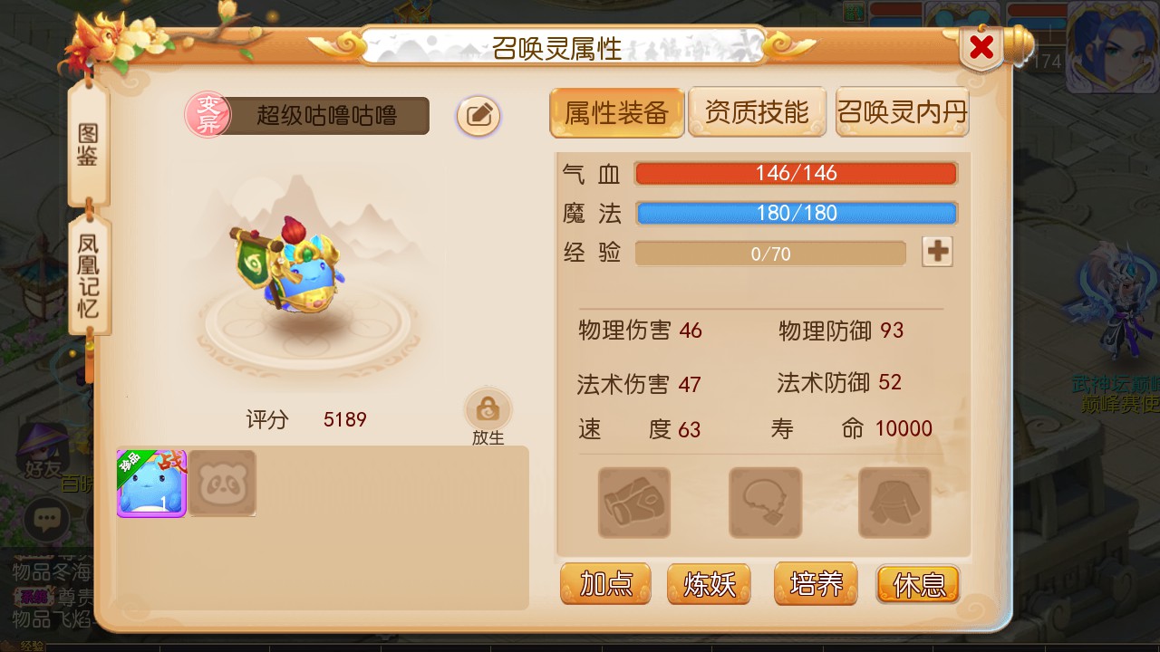The height and width of the screenshot is (652, 1160).
Task: Choose the empty panda pet slot
Action: pos(222,484)
